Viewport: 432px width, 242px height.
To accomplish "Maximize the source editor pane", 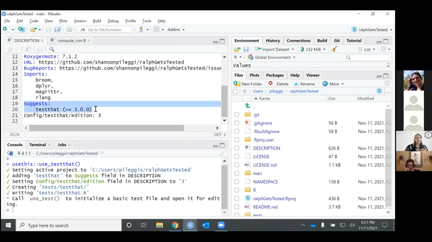I will (x=222, y=41).
